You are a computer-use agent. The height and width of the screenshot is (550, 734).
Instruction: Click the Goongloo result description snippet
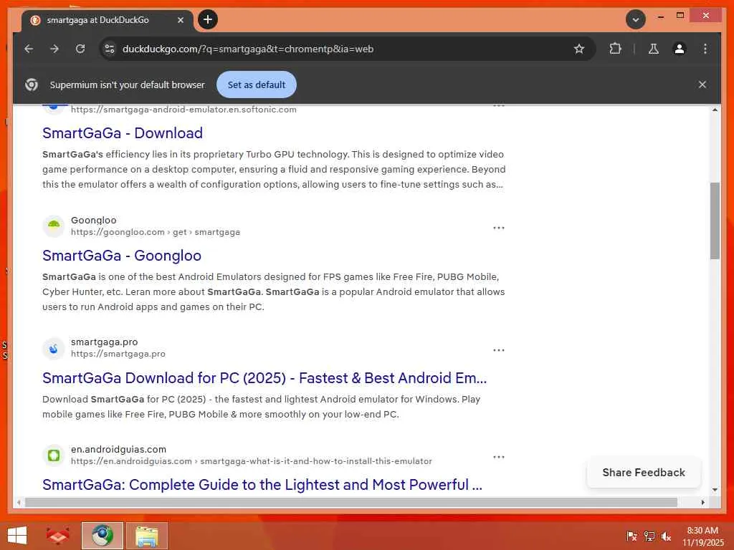273,292
